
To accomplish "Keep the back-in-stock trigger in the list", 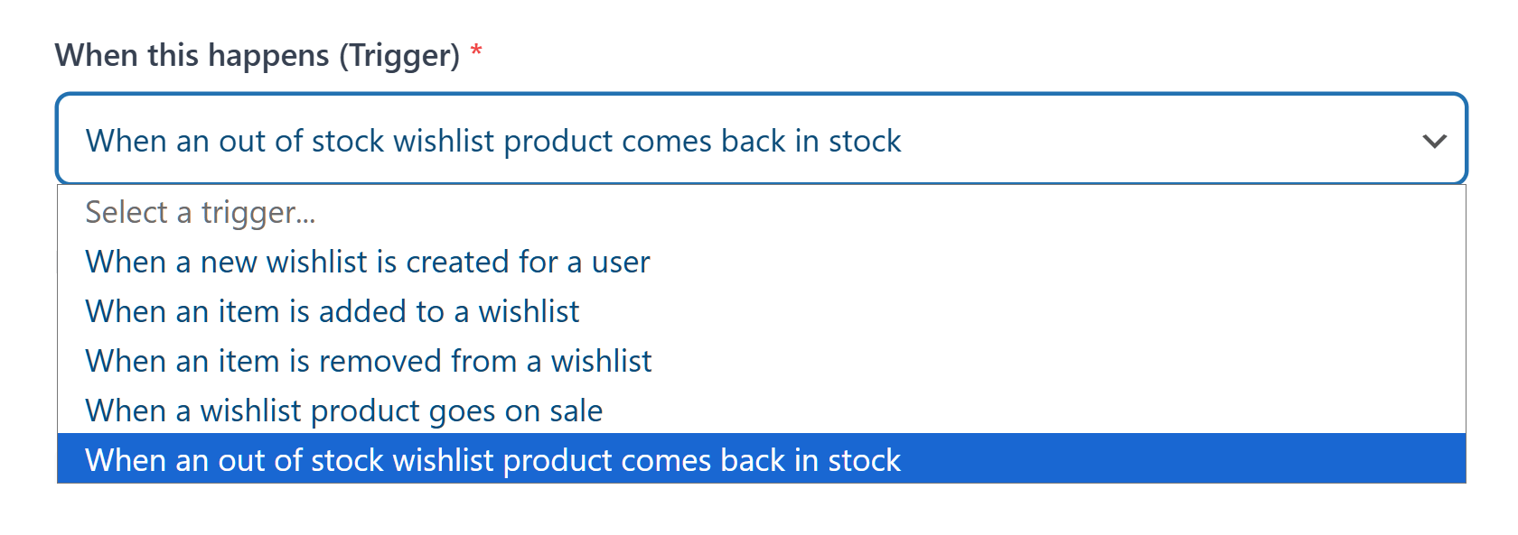I will 492,460.
